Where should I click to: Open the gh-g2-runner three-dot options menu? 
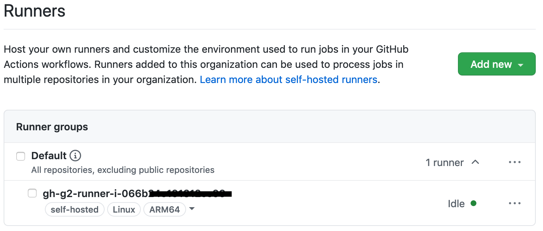point(514,204)
